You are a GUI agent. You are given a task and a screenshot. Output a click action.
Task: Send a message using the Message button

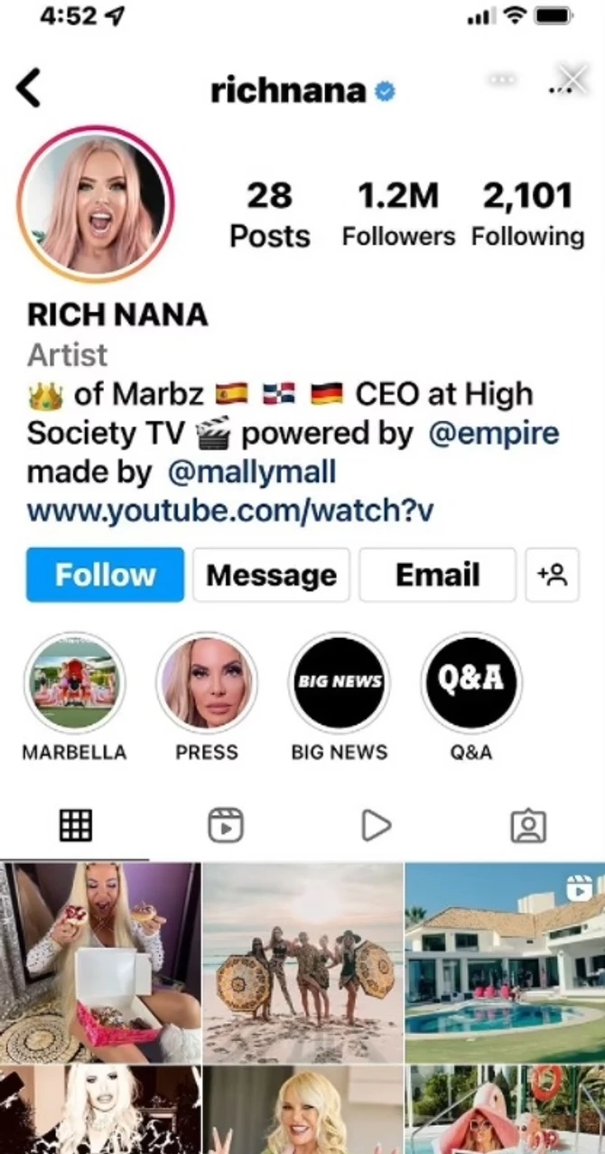pos(271,576)
